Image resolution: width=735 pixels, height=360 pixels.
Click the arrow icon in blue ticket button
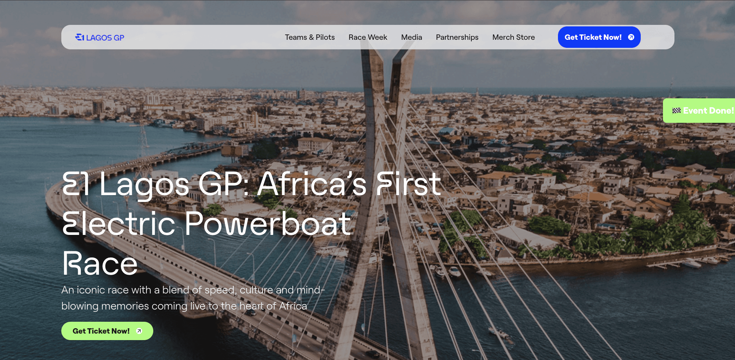click(631, 37)
